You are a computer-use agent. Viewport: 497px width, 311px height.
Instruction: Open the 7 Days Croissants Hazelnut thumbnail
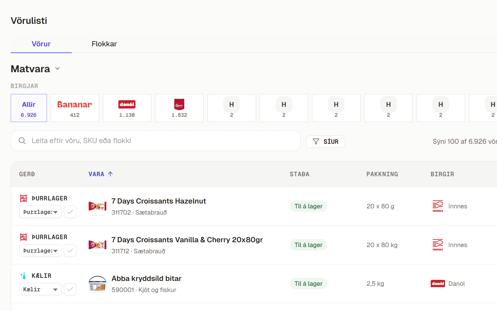(98, 206)
